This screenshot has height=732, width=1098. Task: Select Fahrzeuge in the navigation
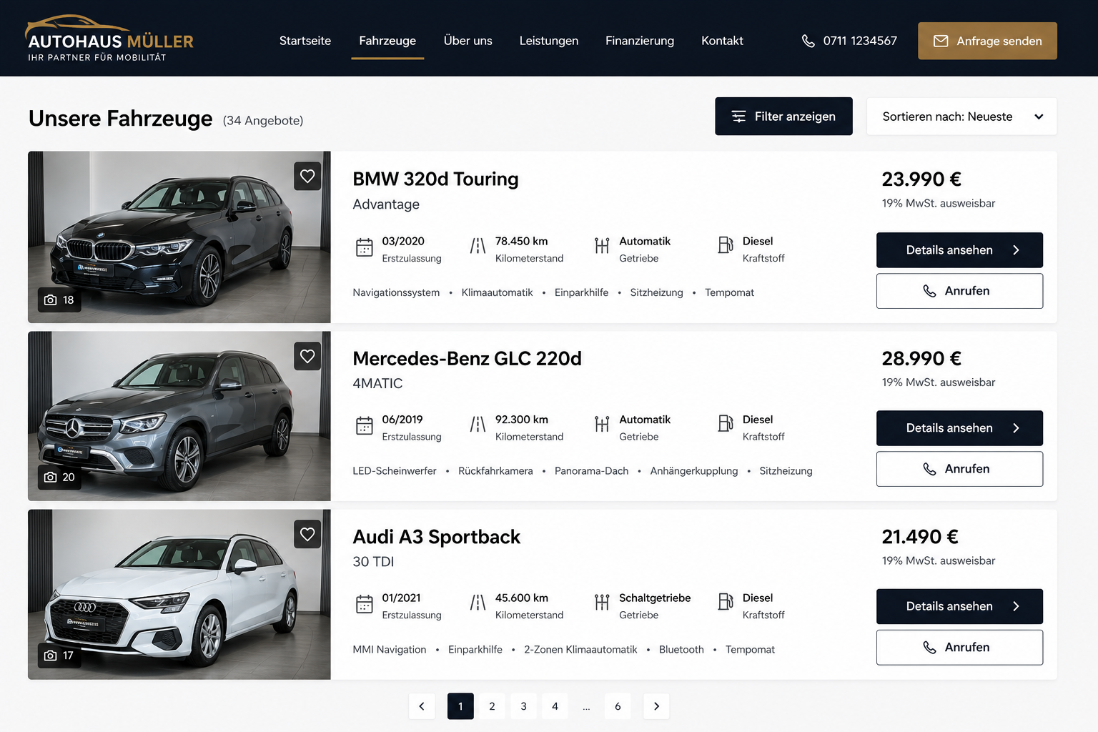click(x=387, y=41)
